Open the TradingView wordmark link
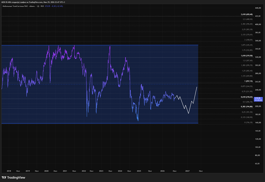 [x=16, y=177]
